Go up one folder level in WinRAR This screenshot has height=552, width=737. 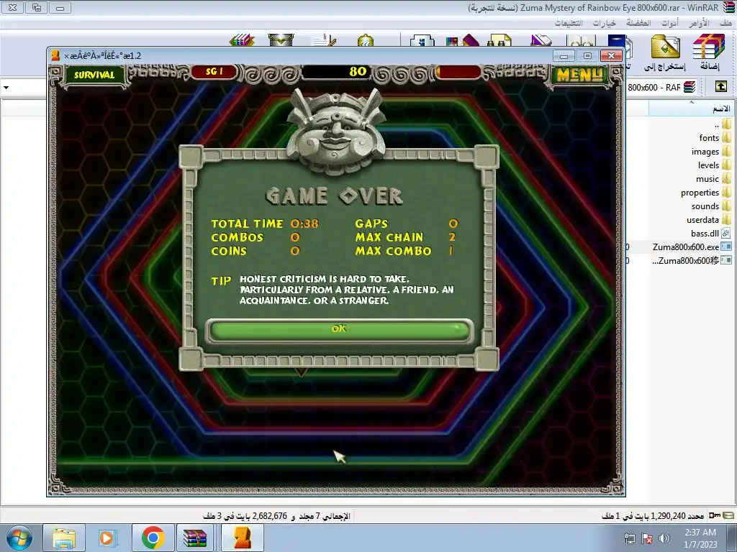tap(721, 86)
